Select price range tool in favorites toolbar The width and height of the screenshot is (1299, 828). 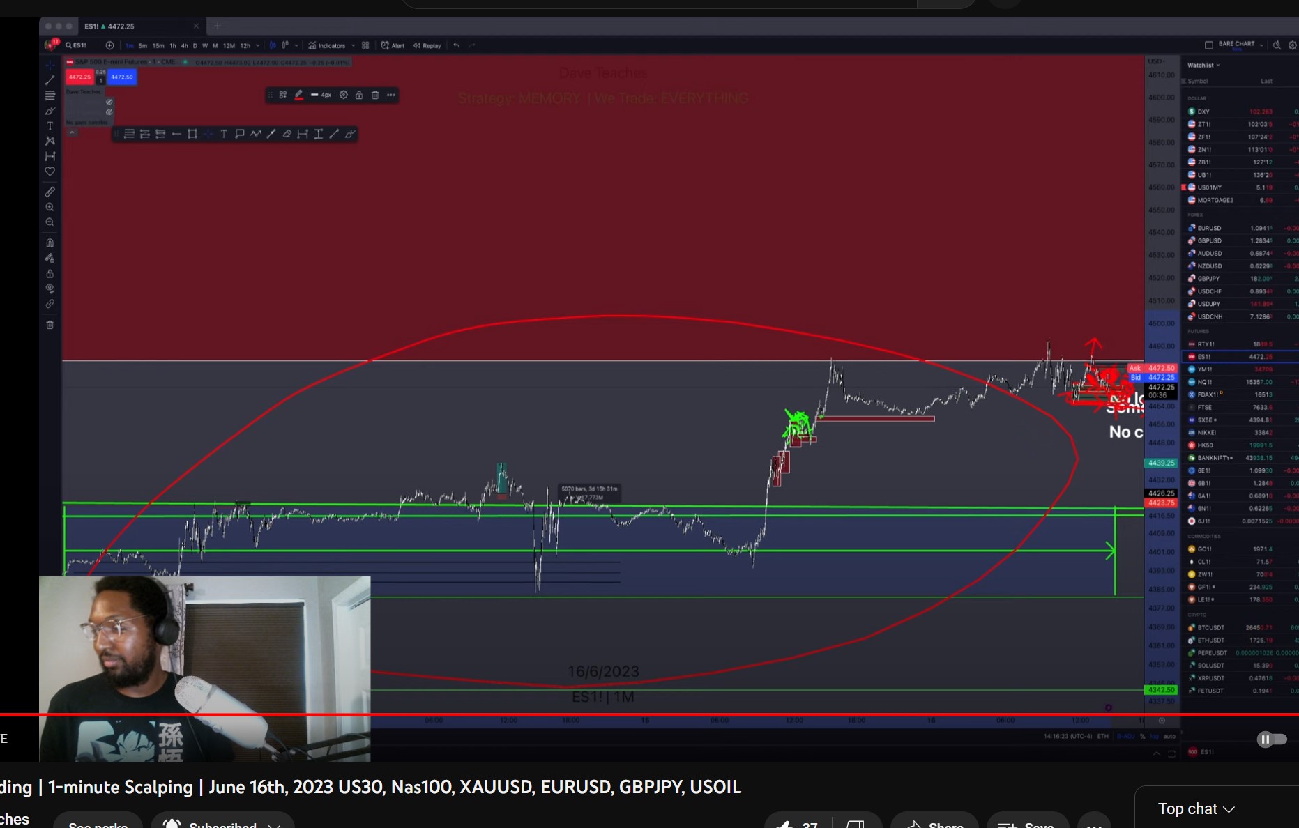pos(318,134)
